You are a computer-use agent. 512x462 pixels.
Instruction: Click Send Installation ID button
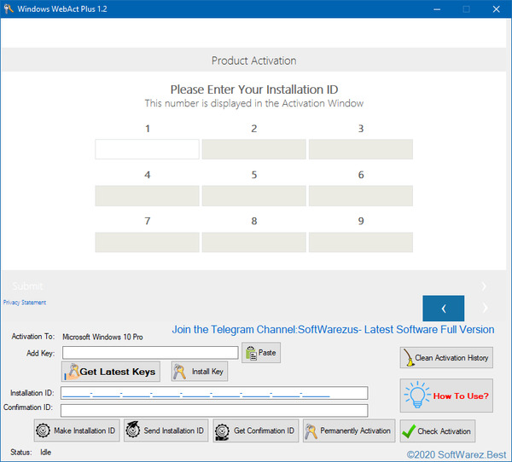pyautogui.click(x=166, y=430)
